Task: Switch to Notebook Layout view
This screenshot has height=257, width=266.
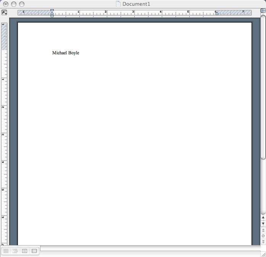Action: (34, 251)
